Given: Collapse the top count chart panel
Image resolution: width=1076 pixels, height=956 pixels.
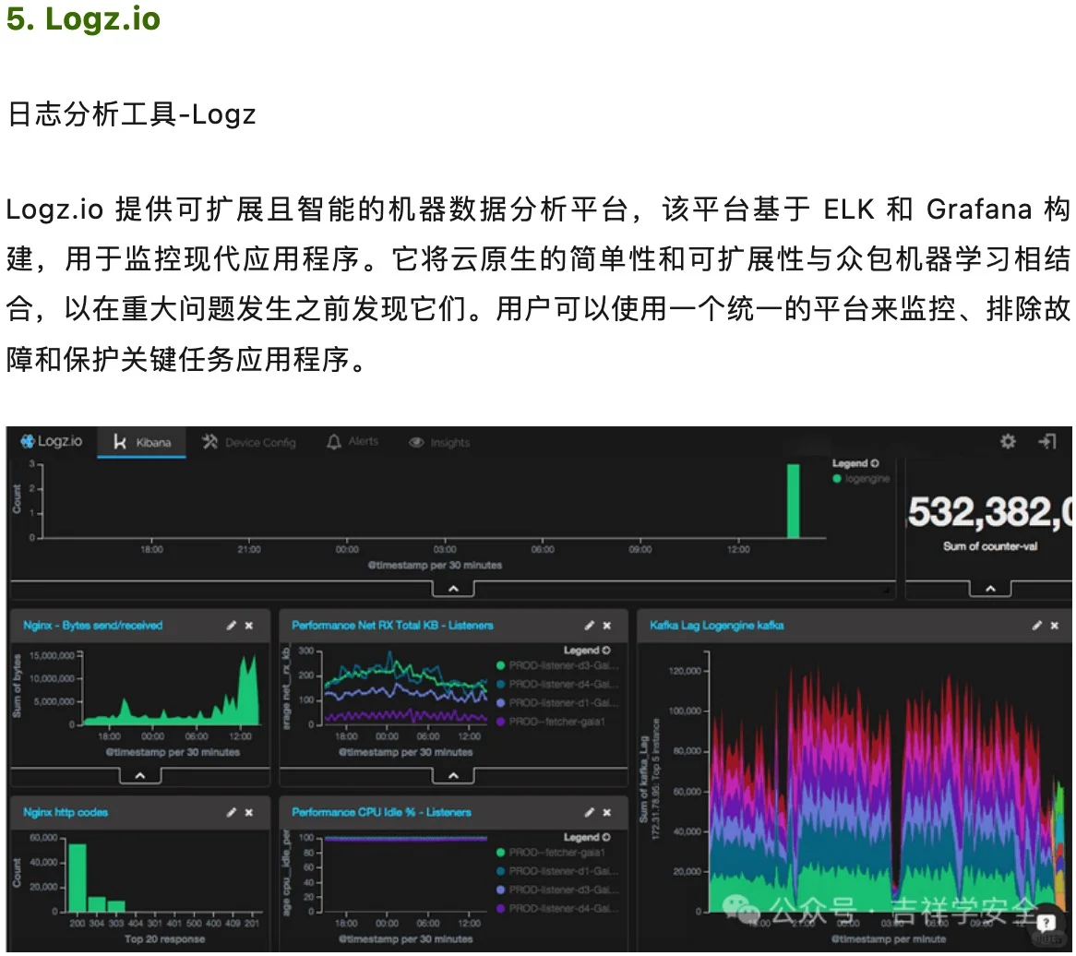Looking at the screenshot, I should point(453,589).
